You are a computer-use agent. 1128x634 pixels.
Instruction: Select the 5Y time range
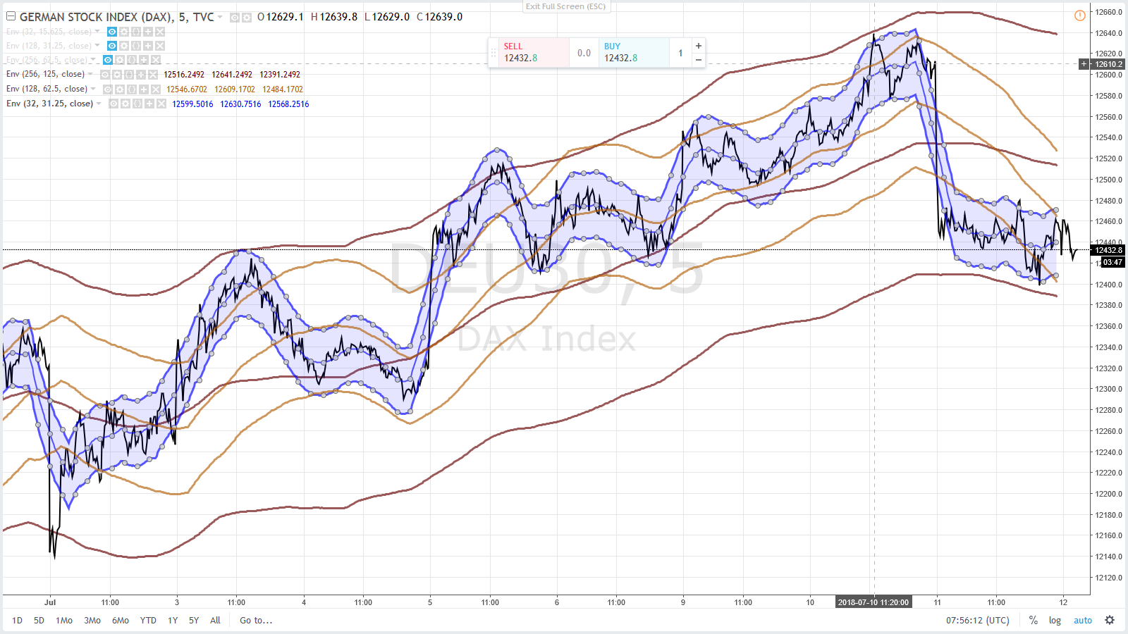pyautogui.click(x=194, y=621)
